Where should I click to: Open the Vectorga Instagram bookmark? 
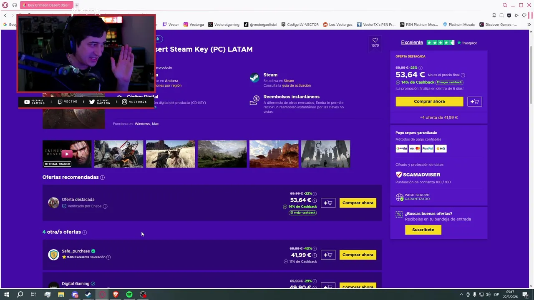pyautogui.click(x=194, y=25)
